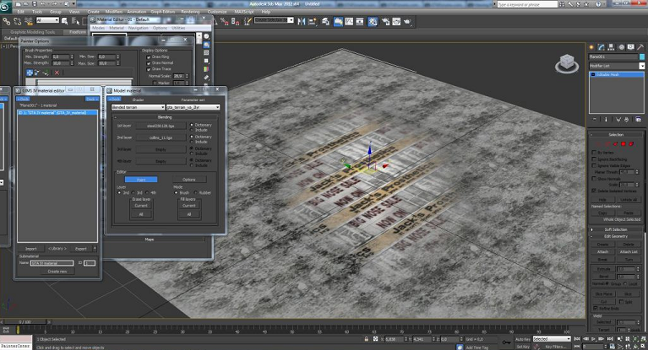This screenshot has height=350, width=648.
Task: Click the 1st layer texture button steel
Action: point(161,126)
